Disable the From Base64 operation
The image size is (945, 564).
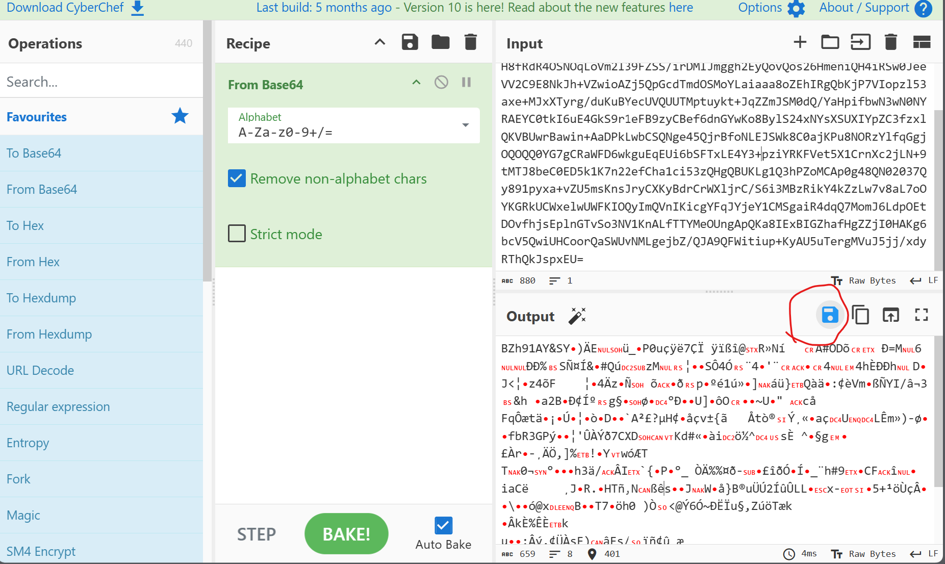[441, 83]
